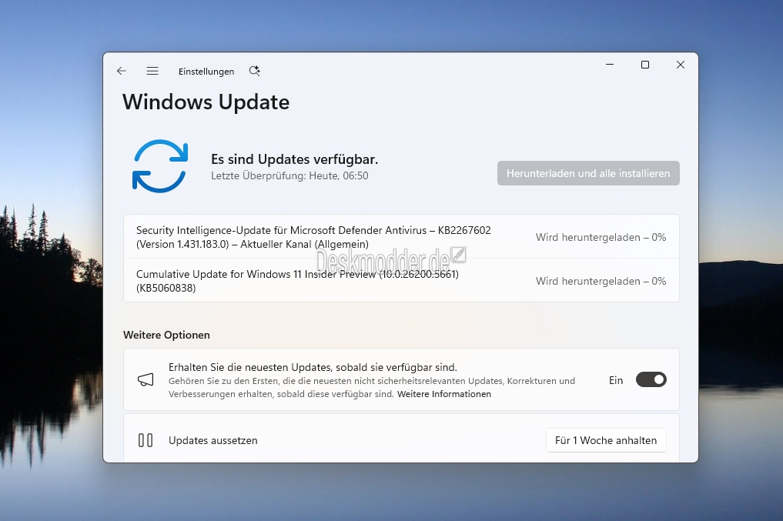Image resolution: width=783 pixels, height=521 pixels.
Task: Click the megaphone icon for newest updates
Action: 146,379
